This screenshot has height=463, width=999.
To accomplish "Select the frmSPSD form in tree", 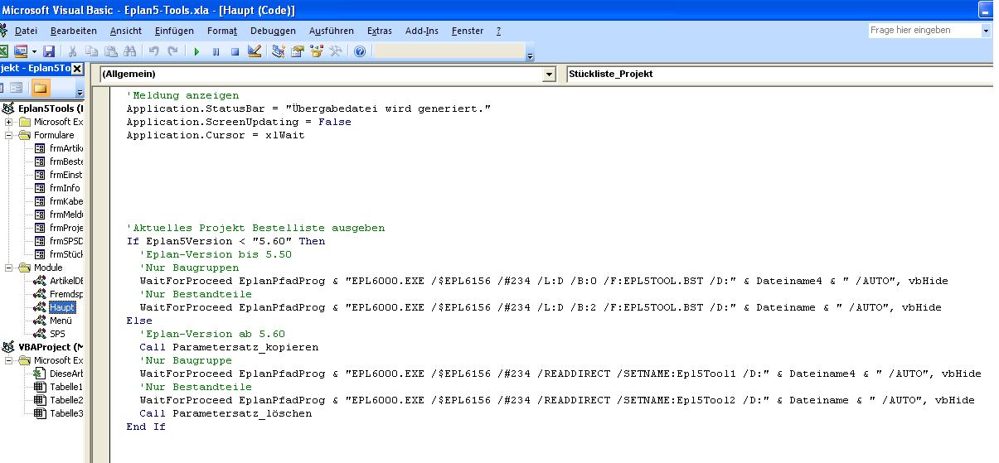I will pyautogui.click(x=65, y=241).
